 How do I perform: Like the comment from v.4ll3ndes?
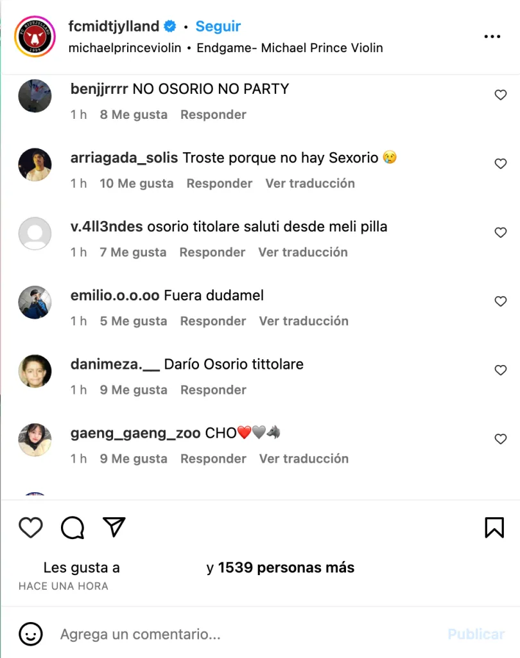(501, 233)
